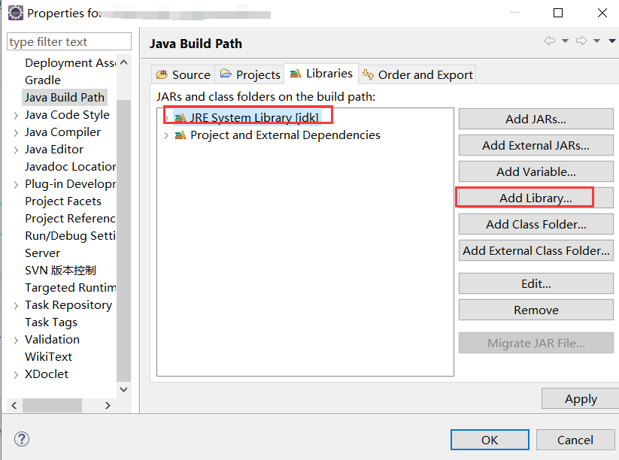
Task: Click the Add Library... button
Action: (x=536, y=198)
